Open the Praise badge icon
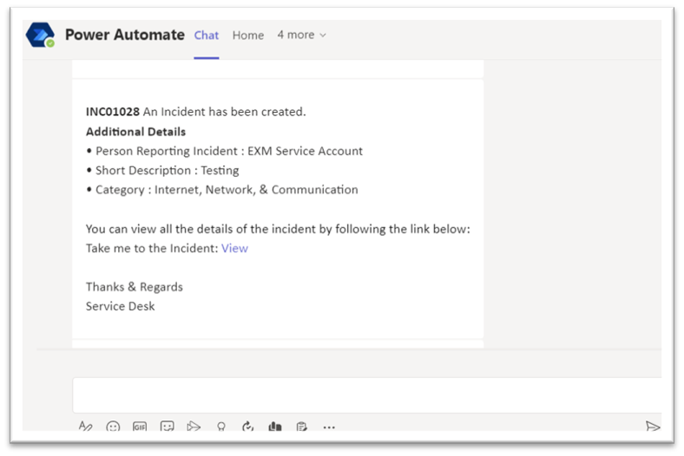Viewport: 684px width, 456px height. 221,427
